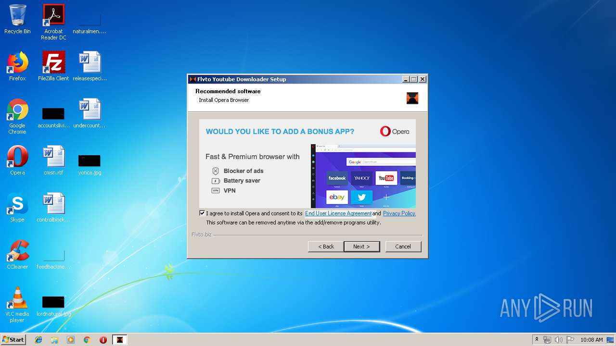Image resolution: width=616 pixels, height=346 pixels.
Task: Open Action Center flag icon
Action: (x=570, y=340)
